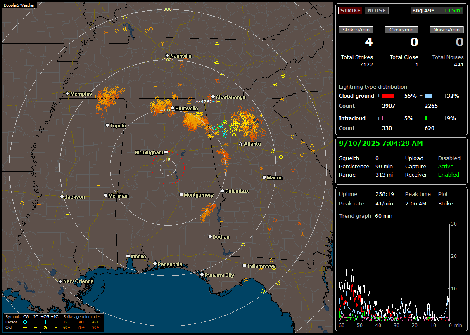470x335 pixels.
Task: Click the negative cloud-ground count 2265
Action: (431, 106)
